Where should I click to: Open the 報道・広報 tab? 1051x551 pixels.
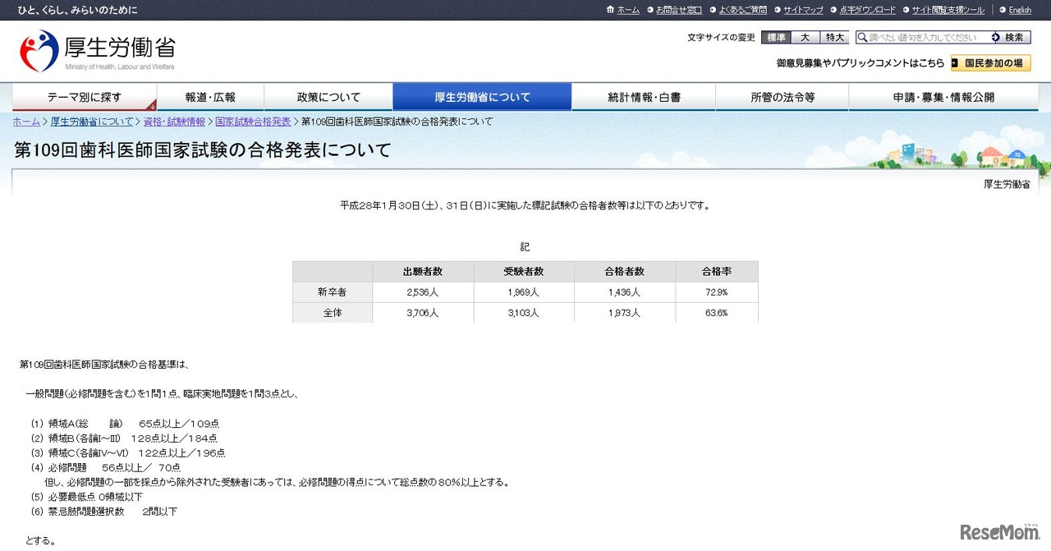pos(210,97)
